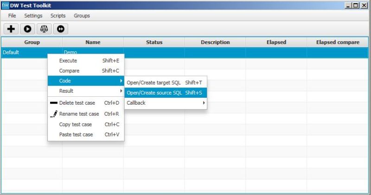Expand the Callback submenu arrow
The width and height of the screenshot is (371, 195).
(204, 103)
